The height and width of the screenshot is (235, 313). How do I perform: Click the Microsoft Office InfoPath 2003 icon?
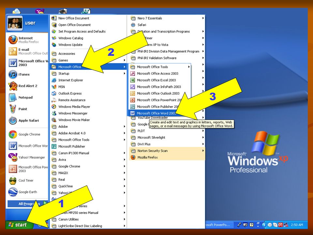pyautogui.click(x=133, y=87)
